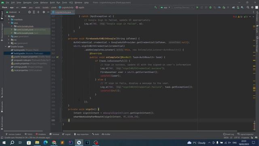The image size is (259, 146).
Task: Expand the manifests folder
Action: point(9,19)
